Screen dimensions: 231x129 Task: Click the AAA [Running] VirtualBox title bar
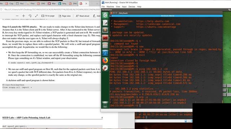point(166,3)
